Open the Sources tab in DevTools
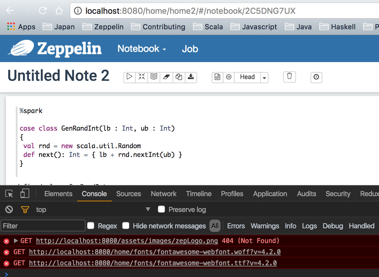The width and height of the screenshot is (379, 277). (x=128, y=194)
